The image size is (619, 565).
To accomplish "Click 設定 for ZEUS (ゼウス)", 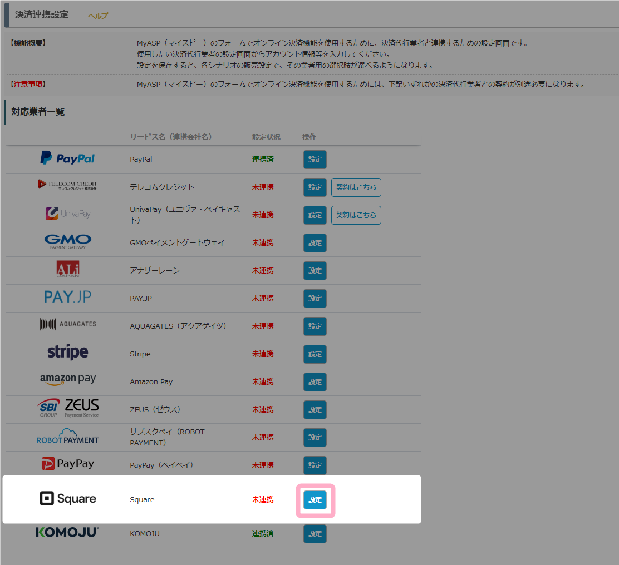I will [x=315, y=410].
